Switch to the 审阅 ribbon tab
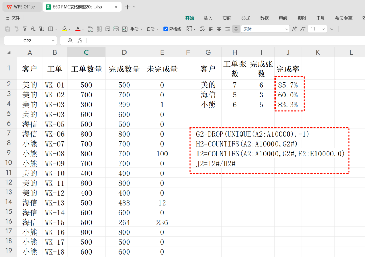This screenshot has width=365, height=257. point(283,18)
